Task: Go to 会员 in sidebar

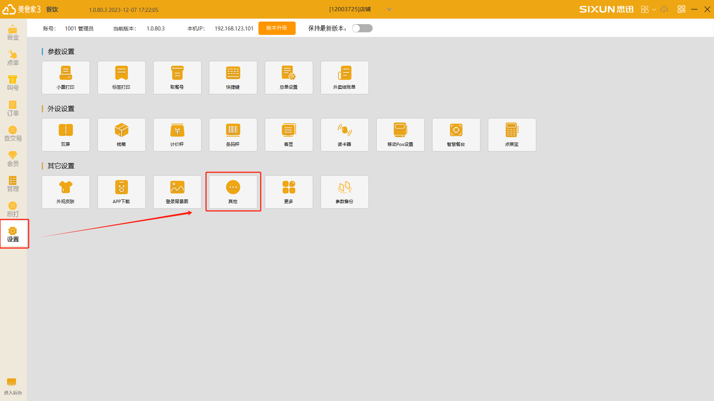Action: (x=13, y=159)
